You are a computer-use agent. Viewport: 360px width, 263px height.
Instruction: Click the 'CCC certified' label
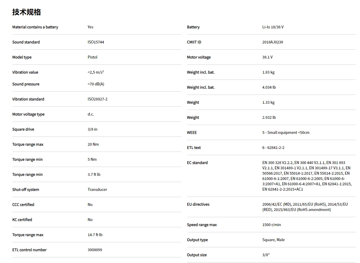pyautogui.click(x=23, y=205)
